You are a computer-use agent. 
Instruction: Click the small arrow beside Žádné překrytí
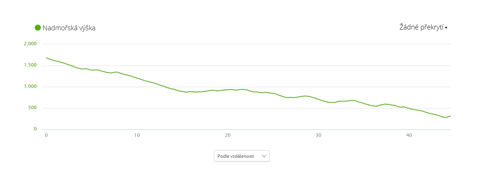(446, 28)
